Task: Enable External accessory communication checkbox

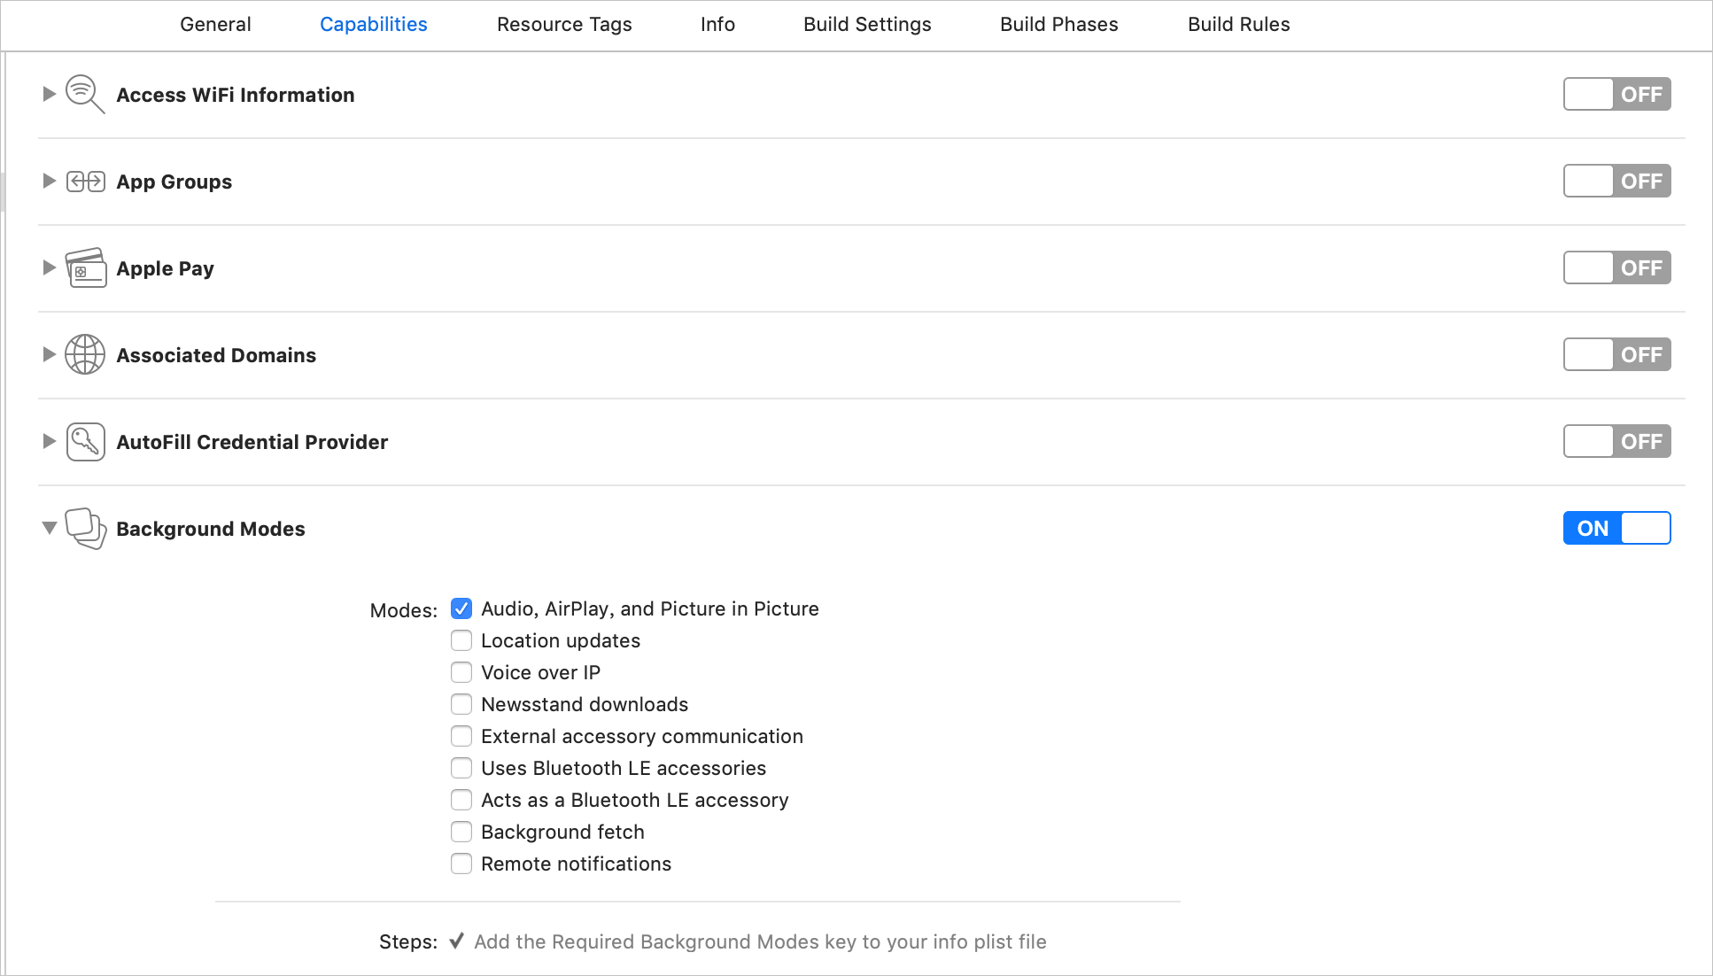Action: [x=461, y=736]
